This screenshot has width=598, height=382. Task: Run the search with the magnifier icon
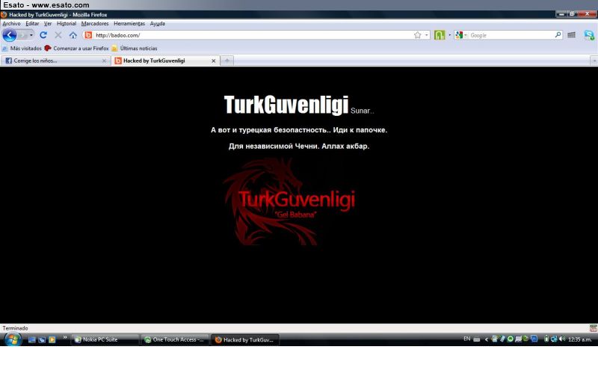coord(558,34)
